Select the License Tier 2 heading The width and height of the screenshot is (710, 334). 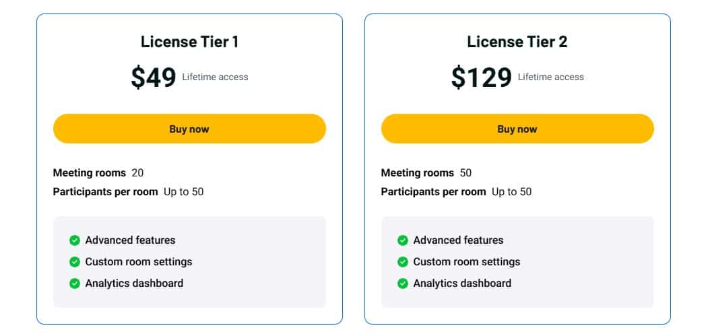click(517, 42)
